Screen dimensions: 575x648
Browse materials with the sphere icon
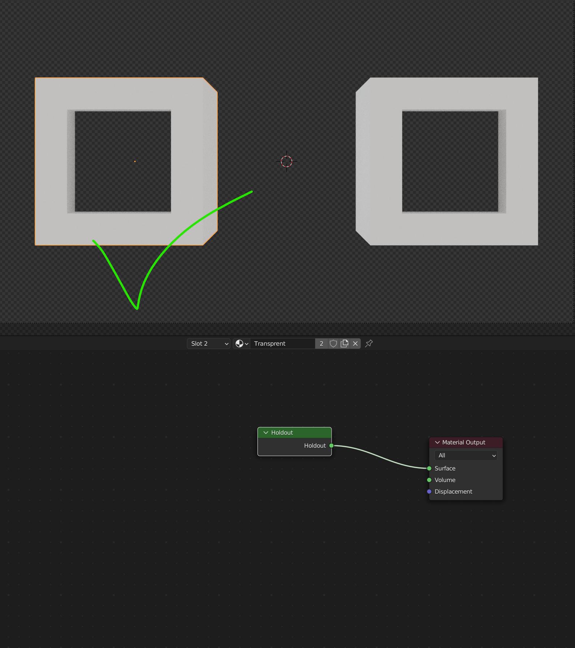pos(242,344)
